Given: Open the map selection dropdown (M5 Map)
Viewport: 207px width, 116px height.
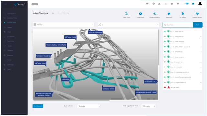Looking at the screenshot, I should [63, 25].
